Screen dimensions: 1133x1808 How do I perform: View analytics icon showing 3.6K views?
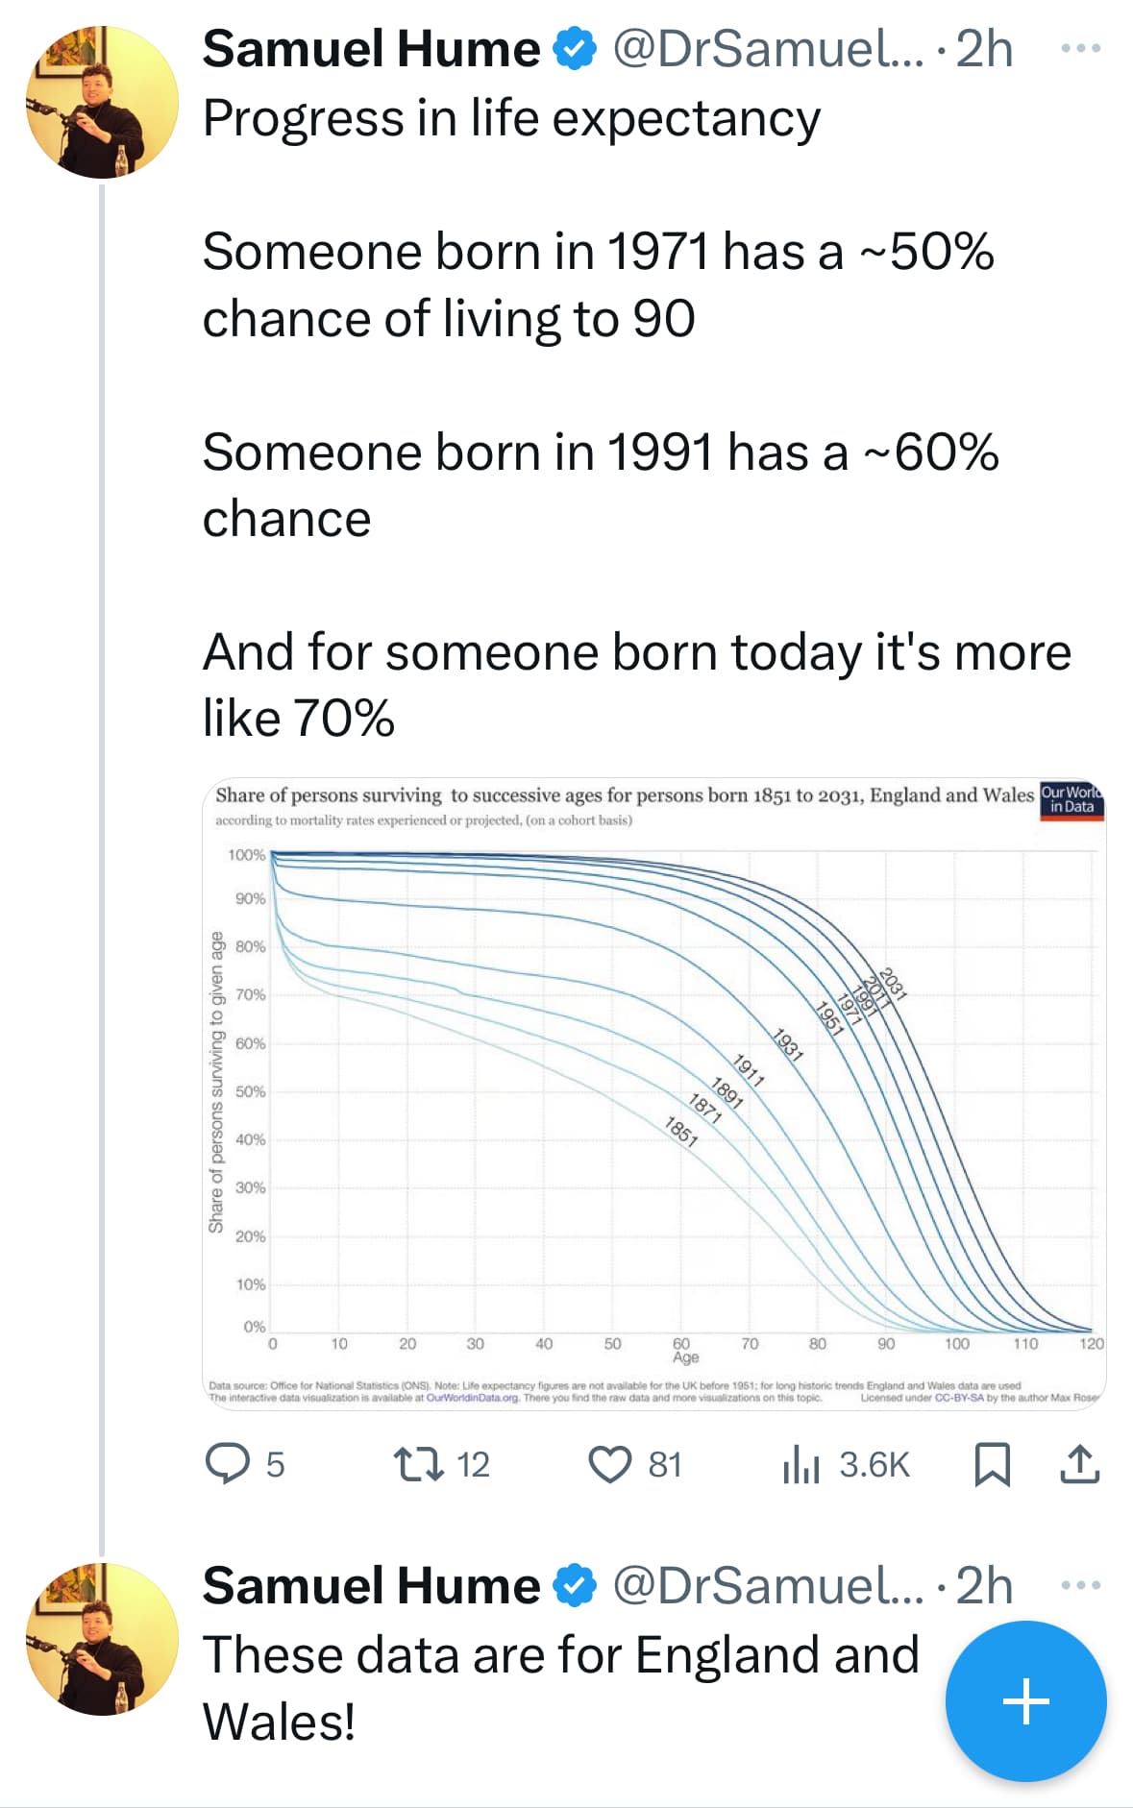point(800,1465)
